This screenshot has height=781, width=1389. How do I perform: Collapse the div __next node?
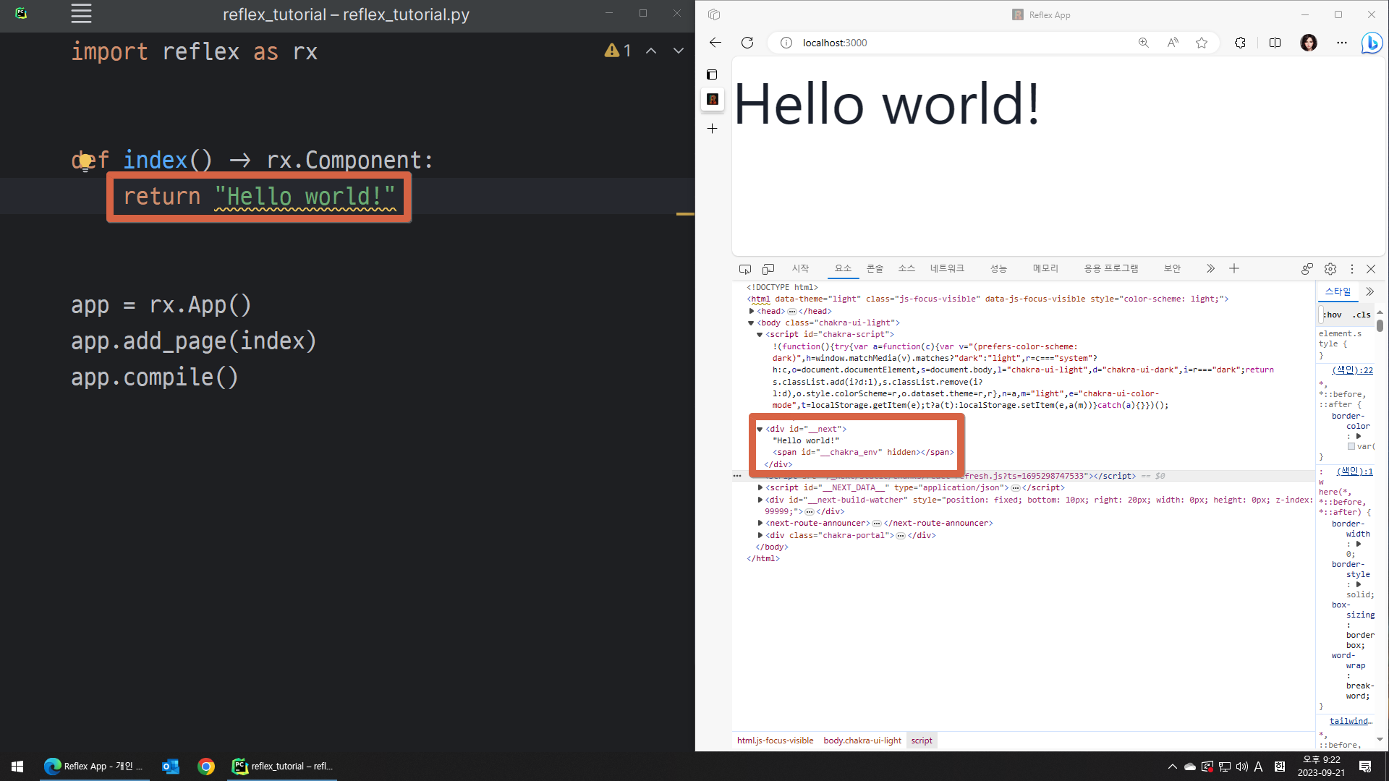tap(760, 429)
